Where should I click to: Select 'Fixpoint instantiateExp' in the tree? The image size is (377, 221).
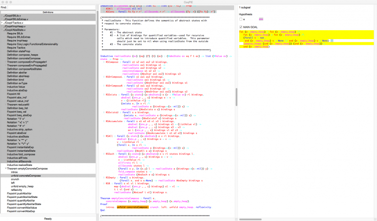(20, 147)
